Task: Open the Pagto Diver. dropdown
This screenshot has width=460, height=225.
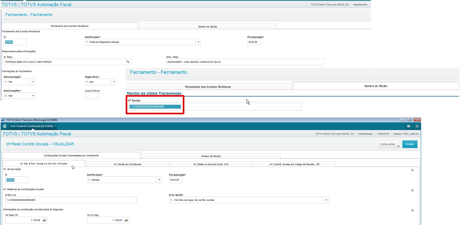Action: 114,82
